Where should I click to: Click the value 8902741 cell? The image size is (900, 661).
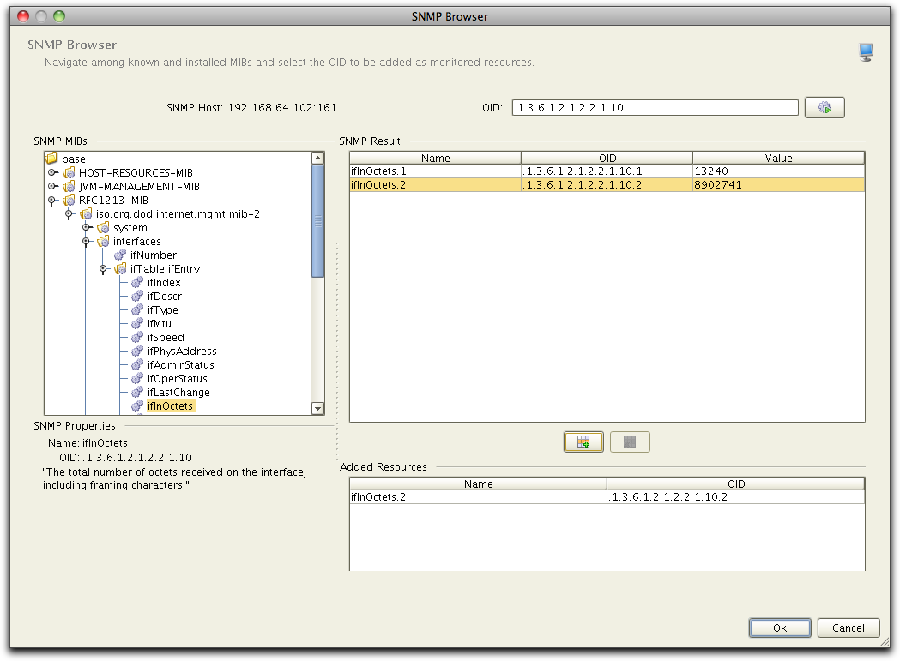coord(778,185)
